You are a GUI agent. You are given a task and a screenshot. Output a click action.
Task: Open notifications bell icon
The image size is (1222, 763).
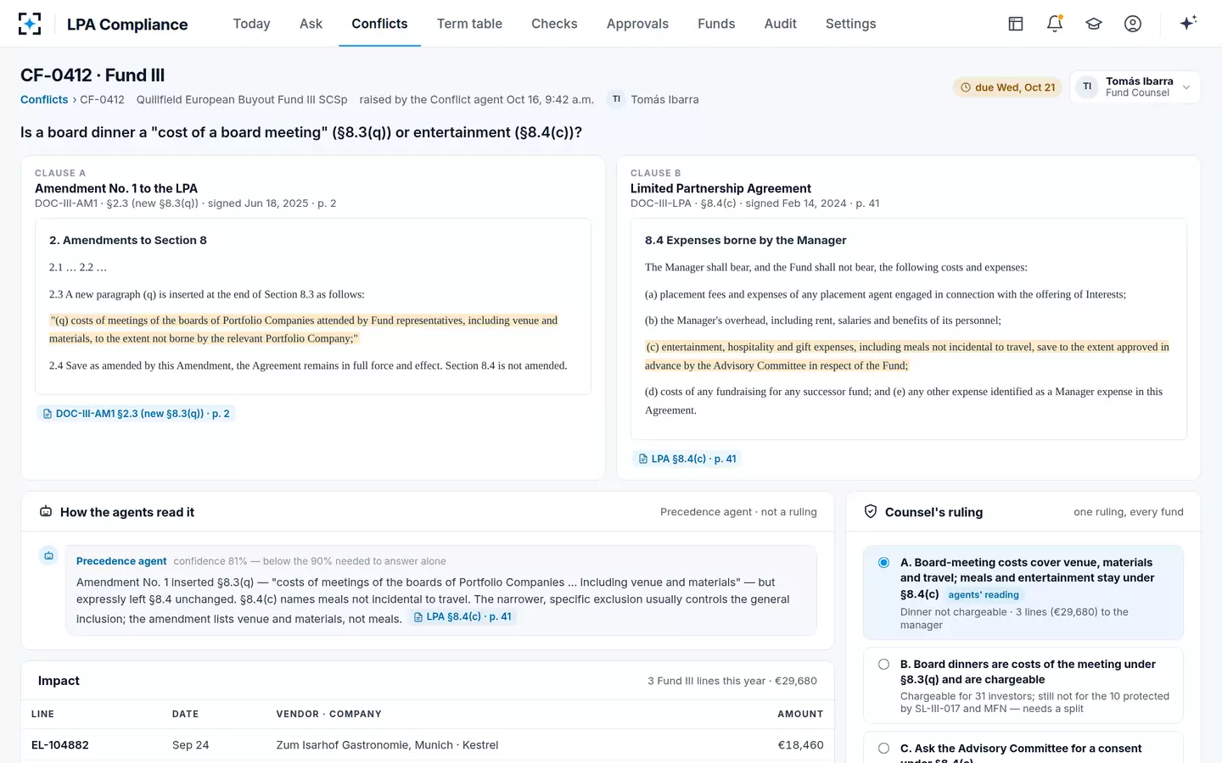coord(1055,24)
